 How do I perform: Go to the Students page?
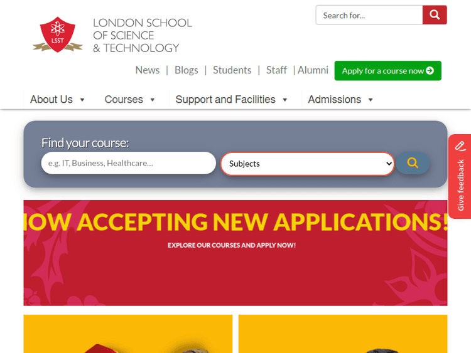tap(232, 70)
